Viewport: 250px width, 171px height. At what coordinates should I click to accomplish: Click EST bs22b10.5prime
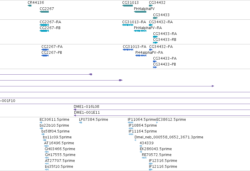coord(54,125)
